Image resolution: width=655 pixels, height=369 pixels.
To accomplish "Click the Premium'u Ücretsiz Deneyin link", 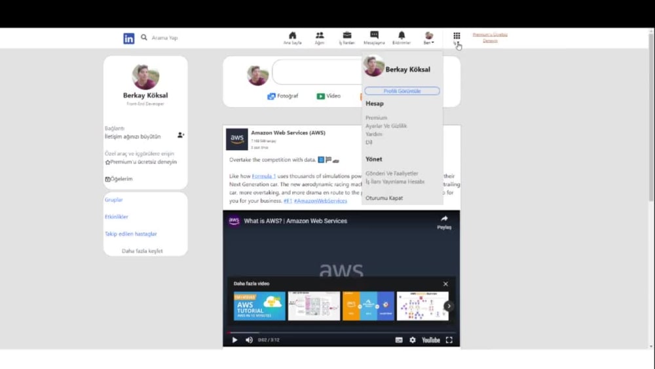I will point(490,37).
